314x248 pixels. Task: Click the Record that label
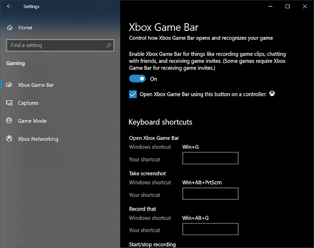pyautogui.click(x=143, y=209)
